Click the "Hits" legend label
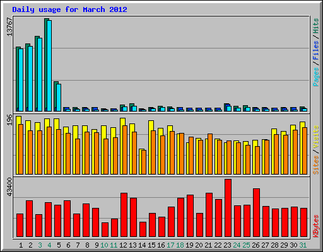Viewport: 323px width, 252px height. [315, 26]
